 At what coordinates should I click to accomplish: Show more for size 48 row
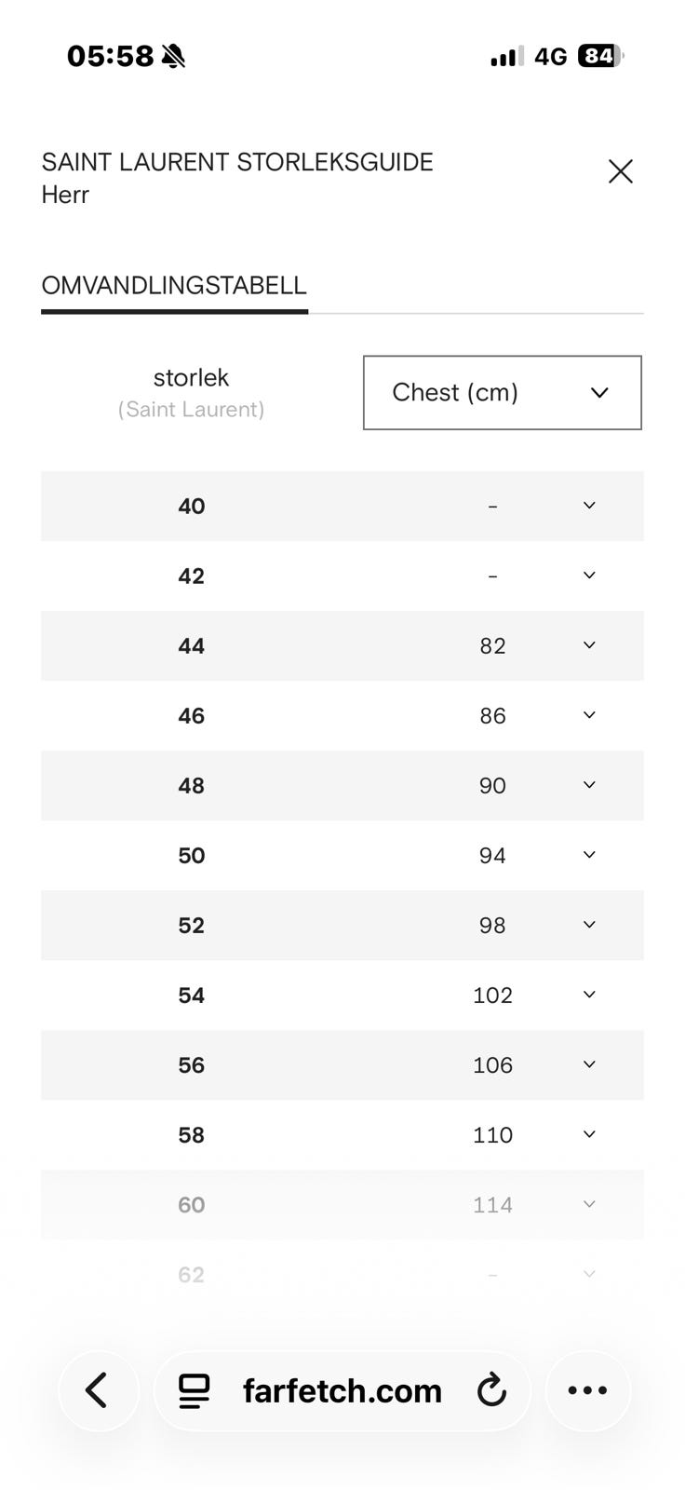(589, 785)
